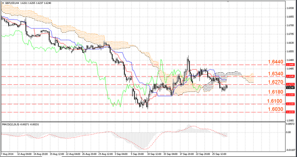
Task: Click the MACD(12,26,9) indicator label
Action: 10,124
